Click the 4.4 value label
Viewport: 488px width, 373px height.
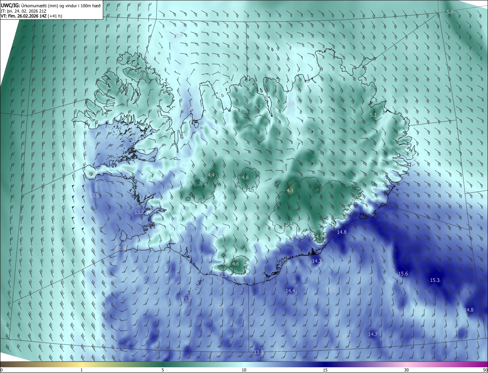point(211,175)
